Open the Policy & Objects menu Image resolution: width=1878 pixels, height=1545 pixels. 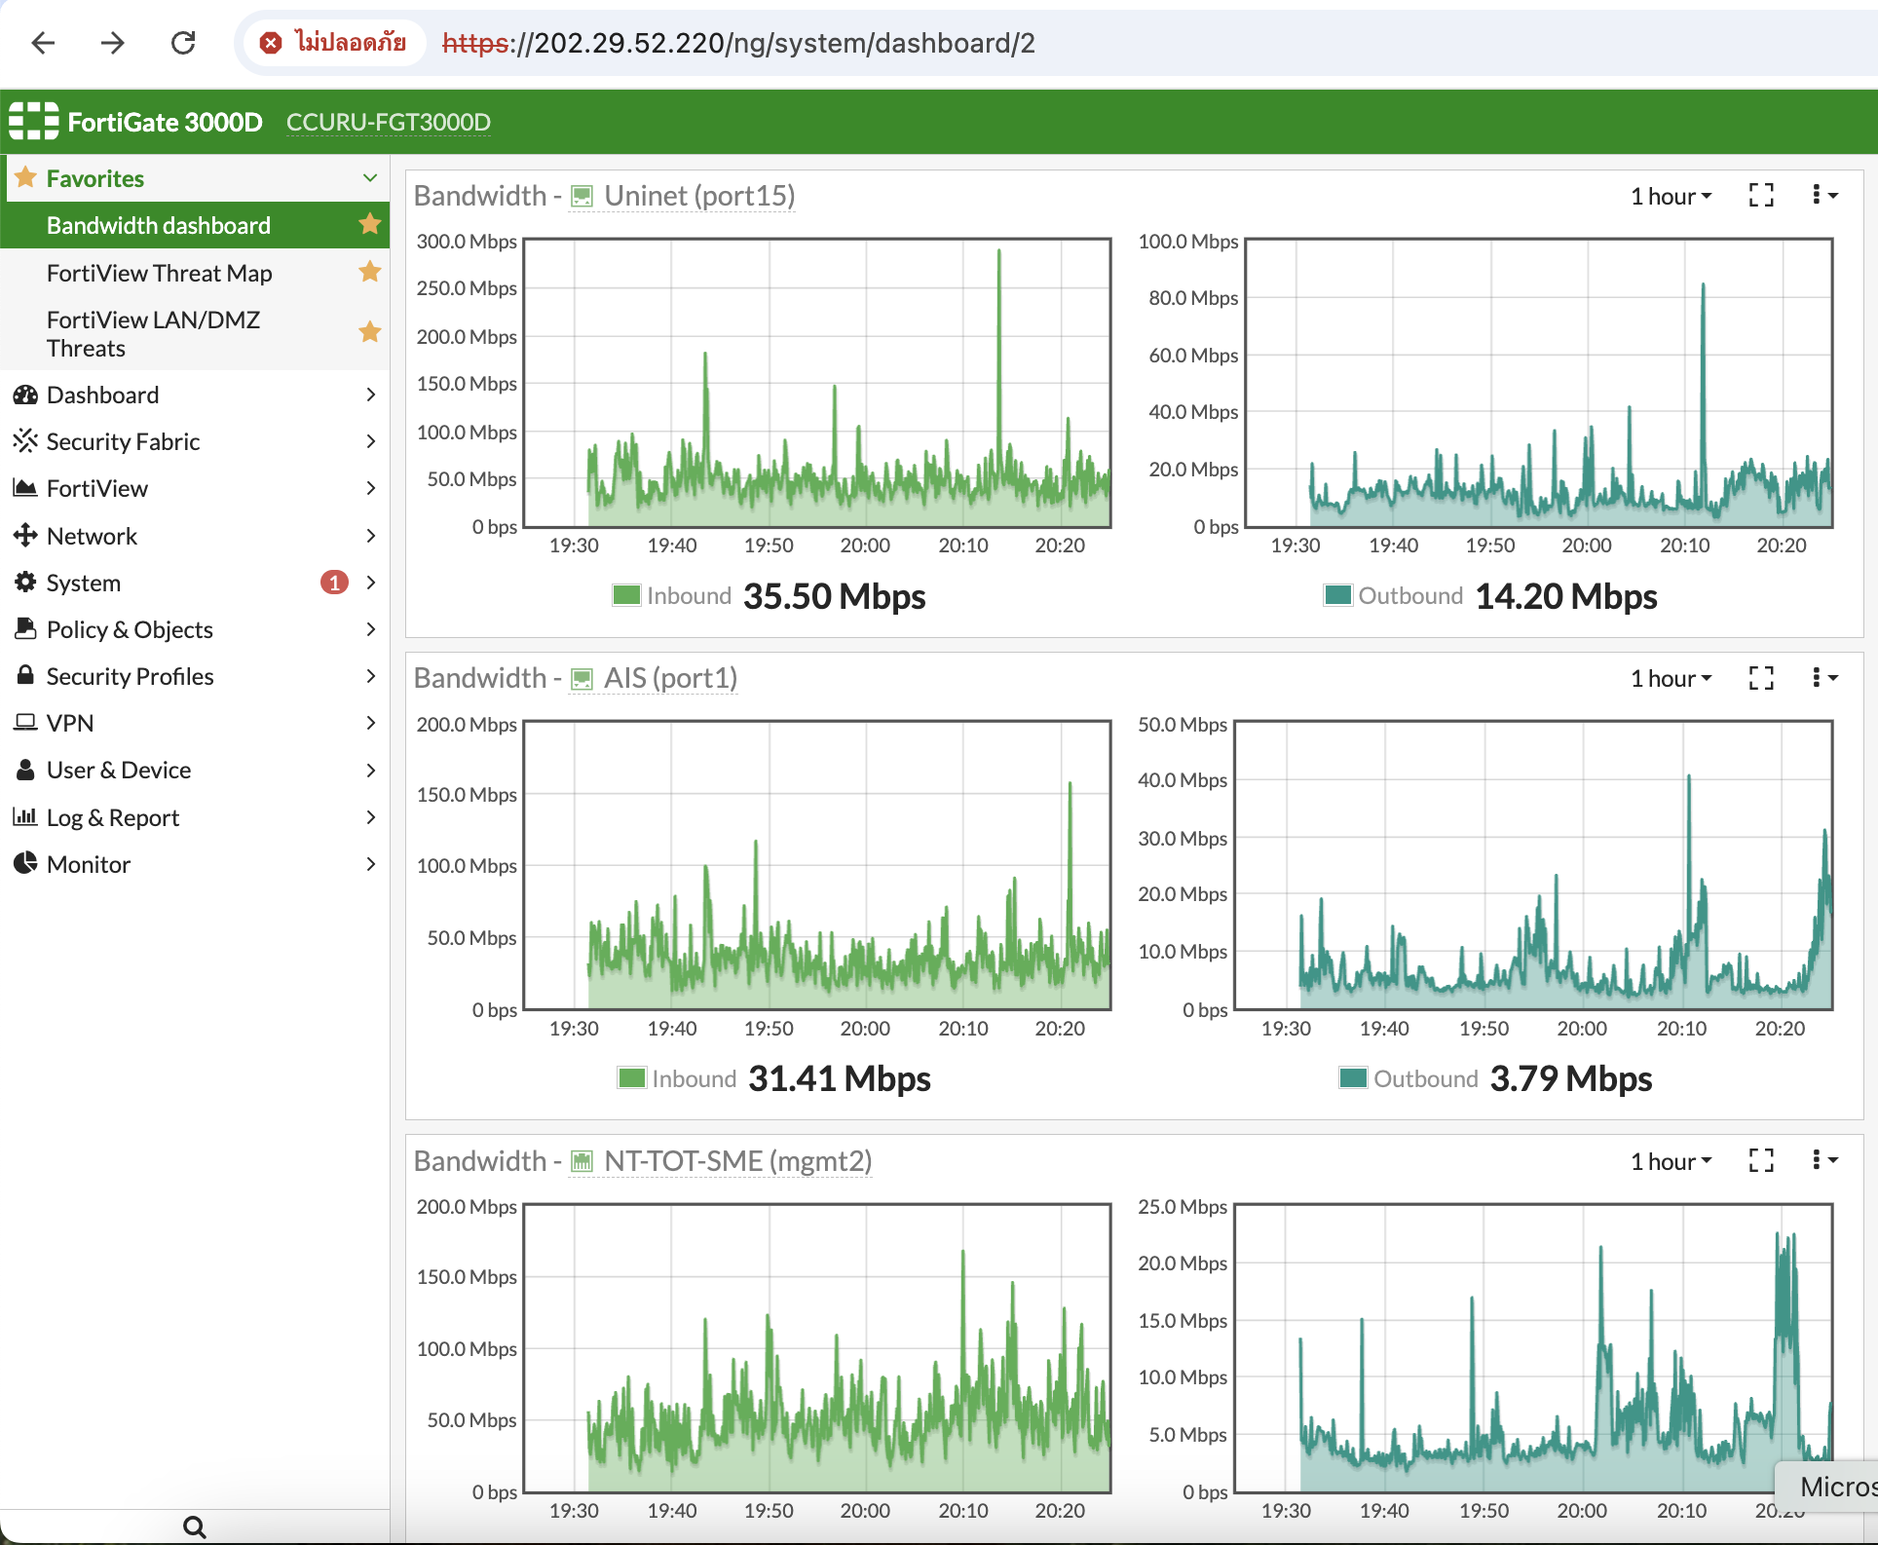(195, 629)
